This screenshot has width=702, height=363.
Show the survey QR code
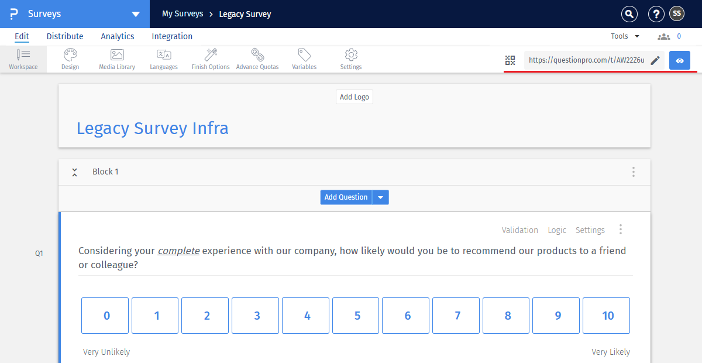click(x=510, y=60)
